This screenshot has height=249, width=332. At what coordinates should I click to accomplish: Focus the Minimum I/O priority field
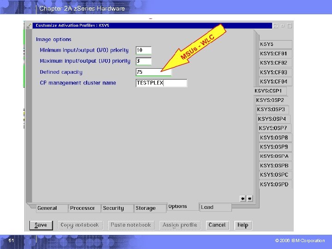pyautogui.click(x=143, y=50)
